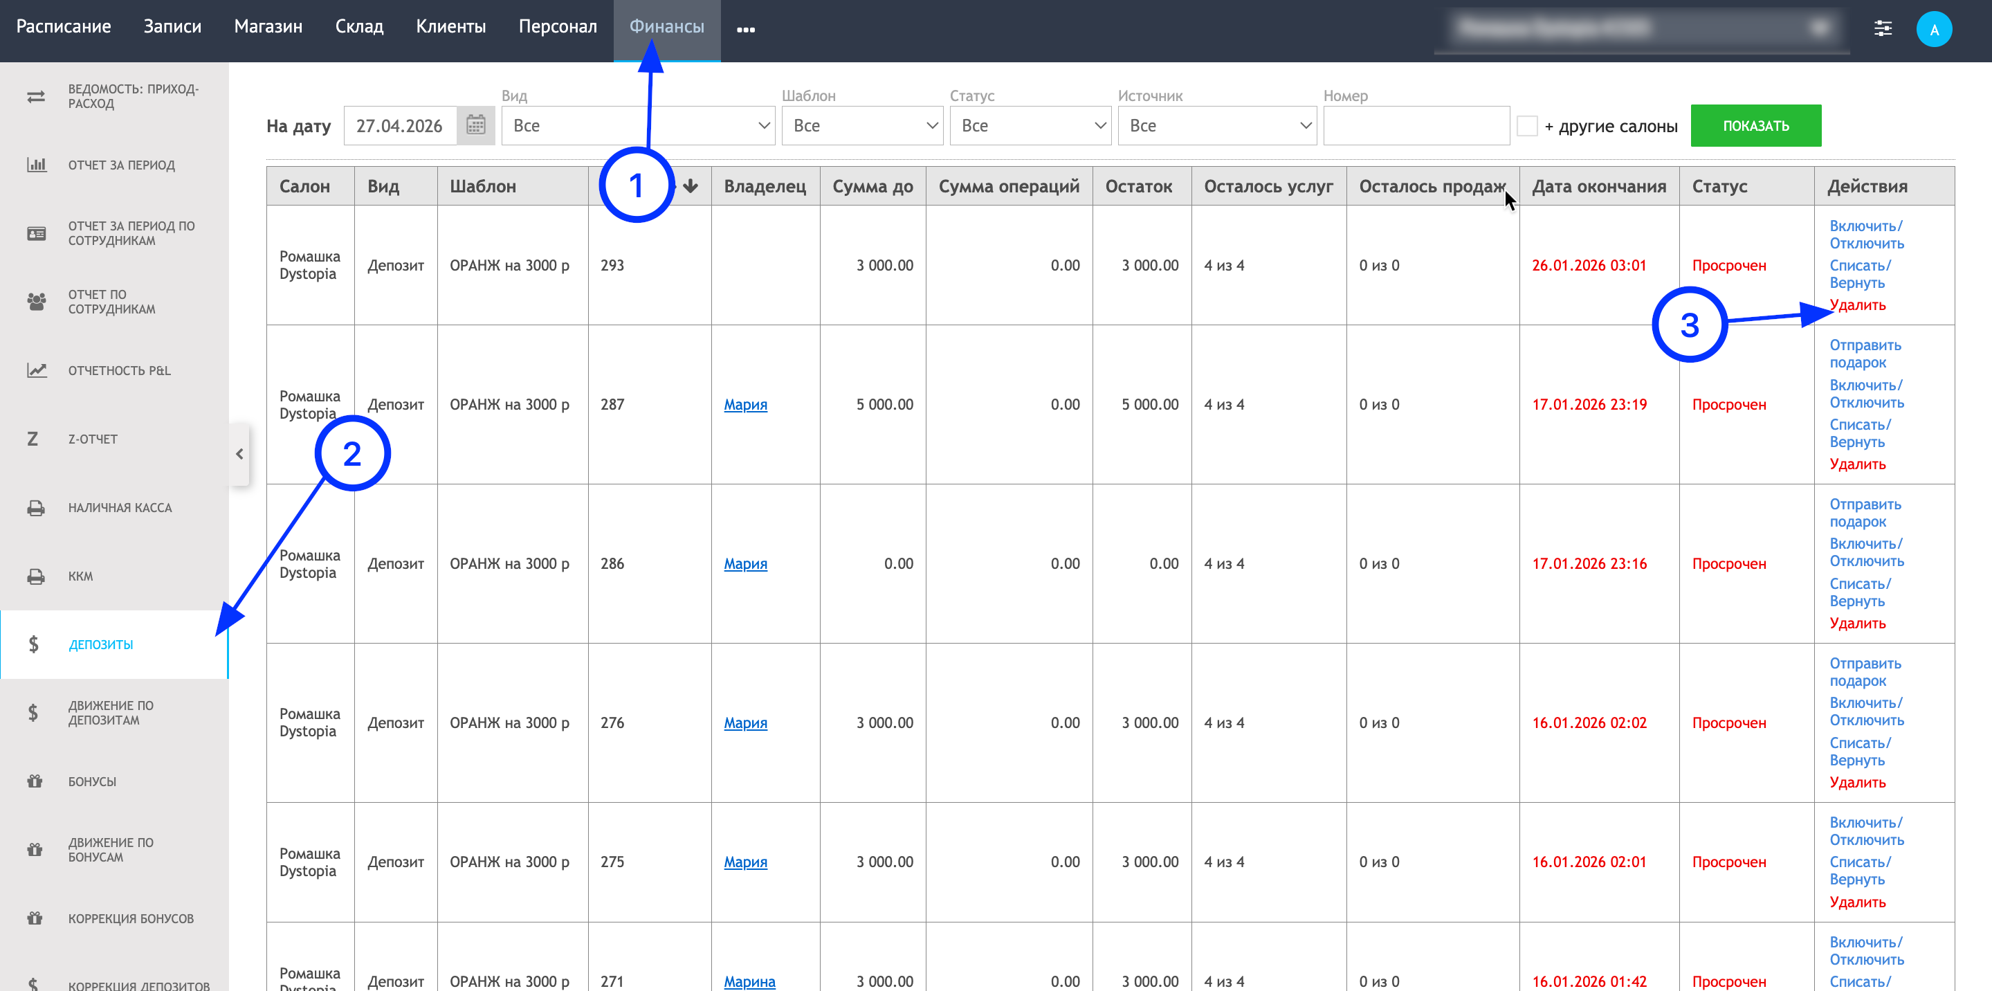Click the gift icon for Движение по бонусам

pyautogui.click(x=35, y=849)
